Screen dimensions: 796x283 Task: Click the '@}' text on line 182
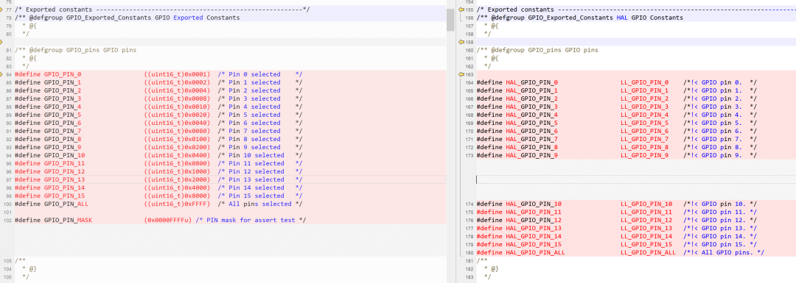pos(495,269)
